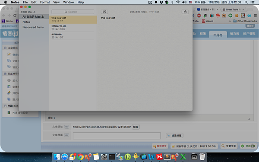Open the Help menu
This screenshot has width=259, height=162.
point(81,2)
